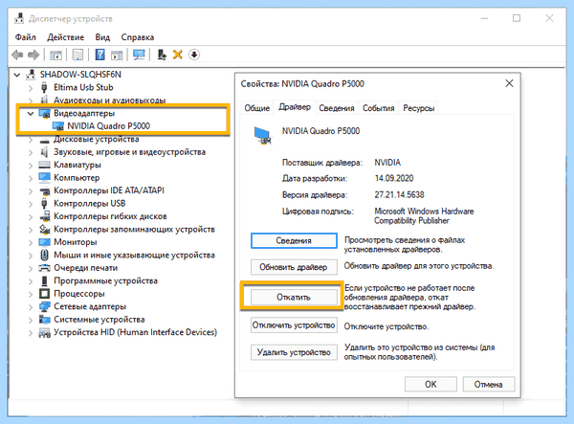Open the Действие menu

click(x=65, y=37)
